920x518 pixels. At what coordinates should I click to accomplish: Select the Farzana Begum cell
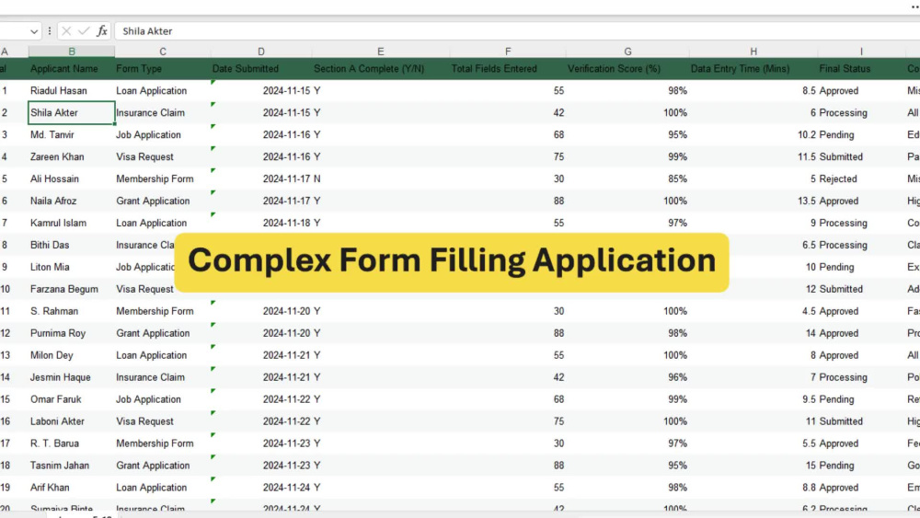tap(72, 289)
